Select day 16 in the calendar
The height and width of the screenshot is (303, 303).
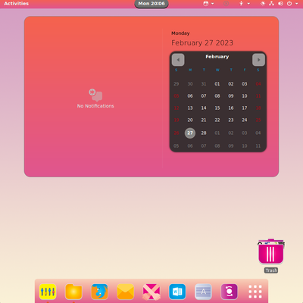point(231,108)
